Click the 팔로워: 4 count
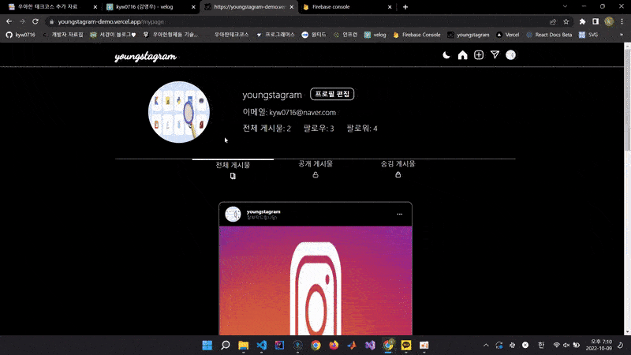Viewport: 631px width, 355px height. [x=362, y=129]
